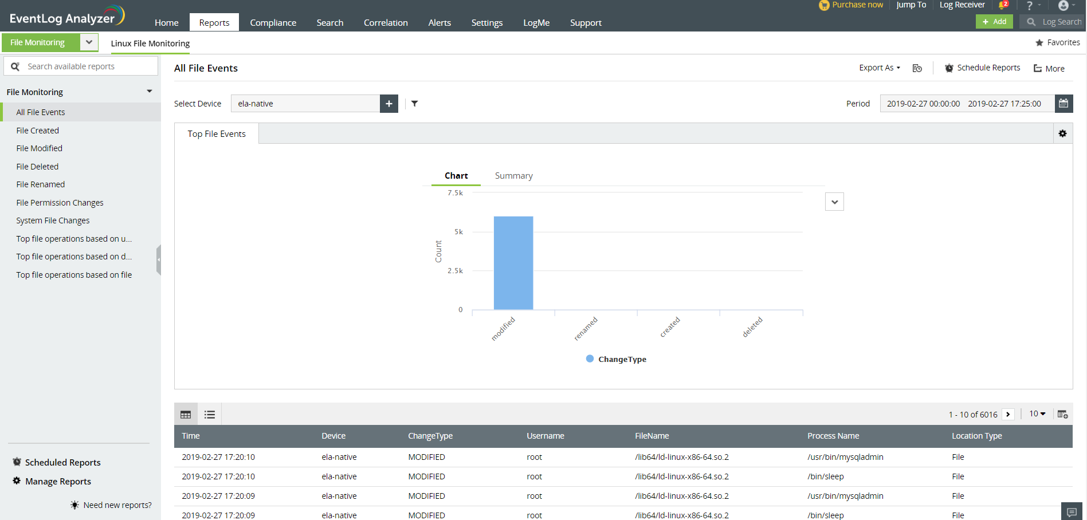Open the Compliance tab
Viewport: 1087px width, 520px height.
coord(273,22)
